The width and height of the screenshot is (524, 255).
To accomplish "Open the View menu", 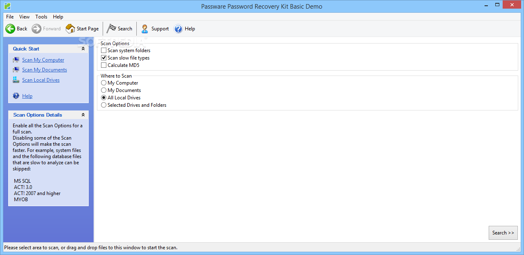I will coord(25,17).
